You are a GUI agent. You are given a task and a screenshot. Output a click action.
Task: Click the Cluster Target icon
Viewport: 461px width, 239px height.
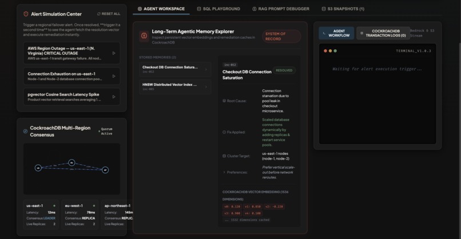tap(224, 156)
